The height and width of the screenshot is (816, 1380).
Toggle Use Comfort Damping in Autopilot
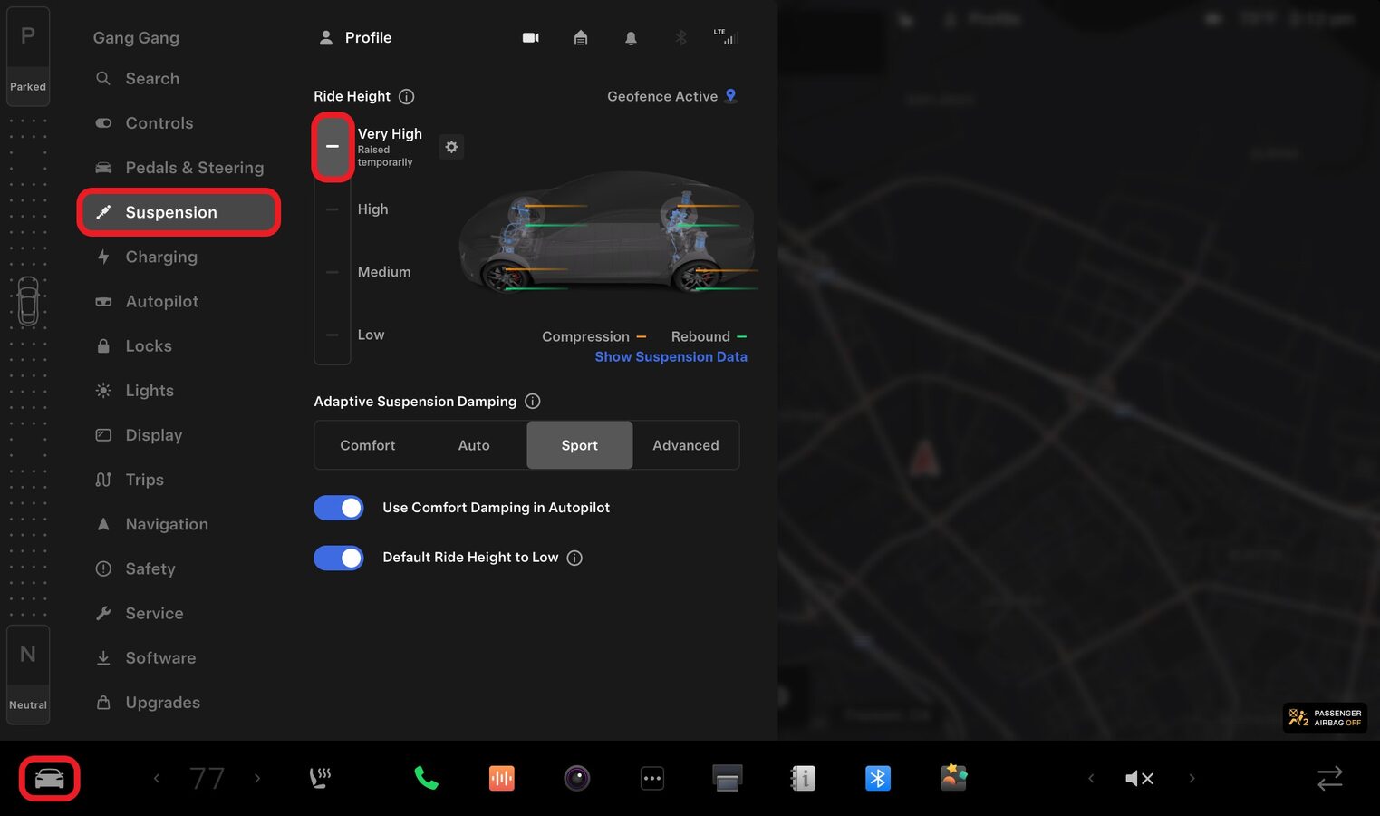[x=339, y=508]
